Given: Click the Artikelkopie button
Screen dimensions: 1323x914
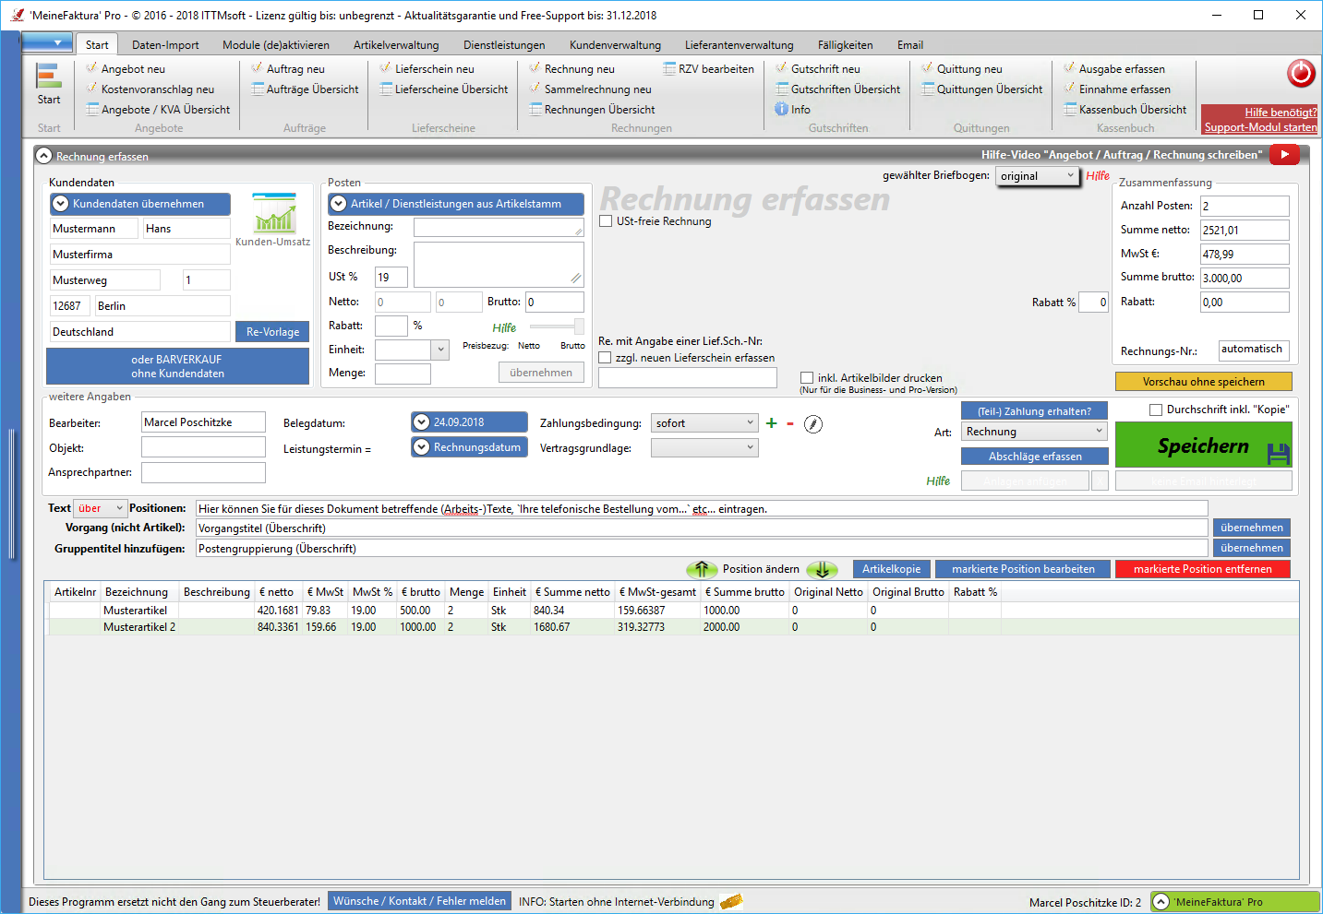Looking at the screenshot, I should tap(891, 569).
